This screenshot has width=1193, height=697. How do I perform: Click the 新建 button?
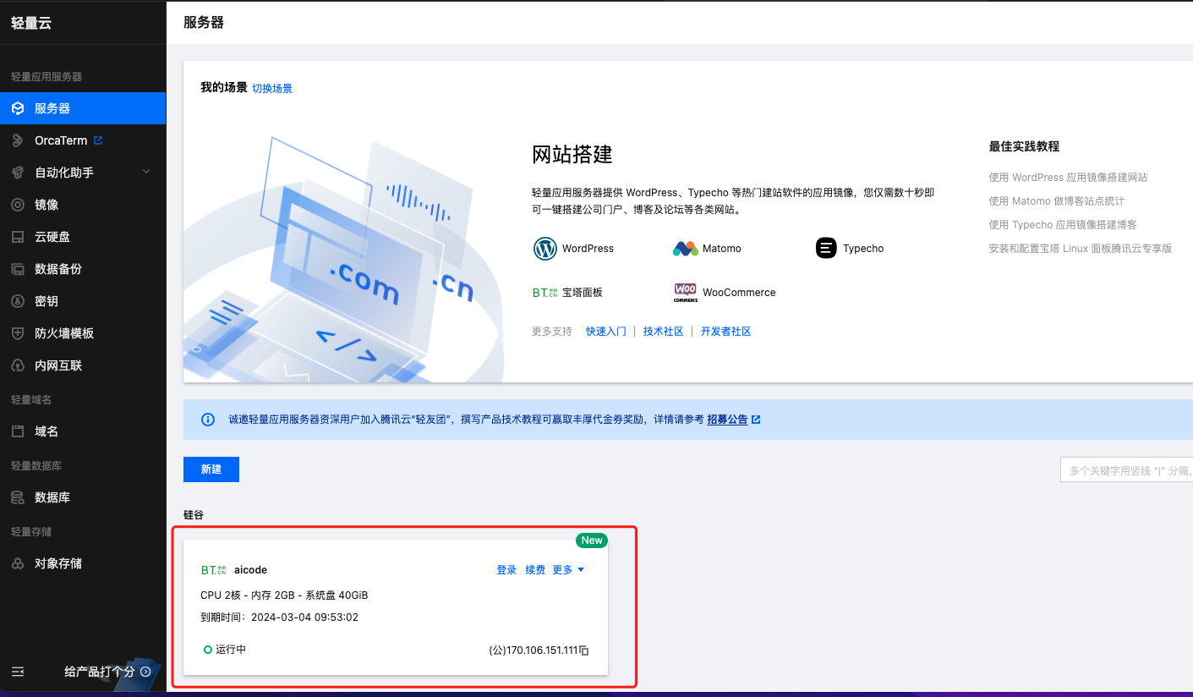[x=211, y=469]
